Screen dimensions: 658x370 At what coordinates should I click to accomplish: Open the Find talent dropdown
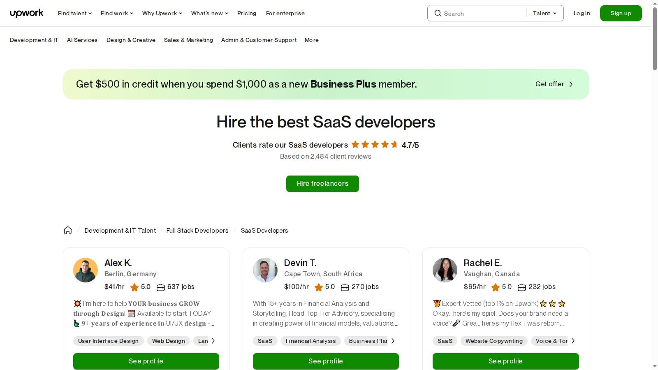(x=74, y=13)
